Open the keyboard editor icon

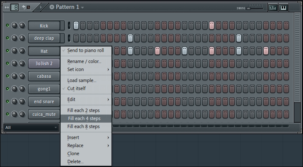pyautogui.click(x=284, y=8)
